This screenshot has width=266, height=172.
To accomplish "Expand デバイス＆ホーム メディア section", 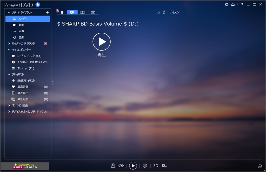I will [9, 112].
